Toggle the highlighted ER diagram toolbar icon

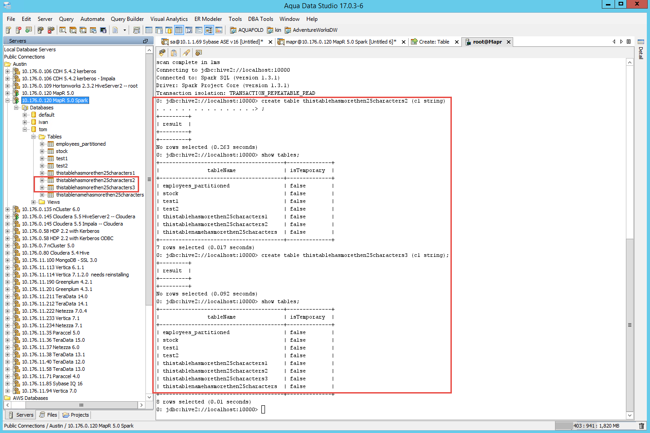point(209,30)
